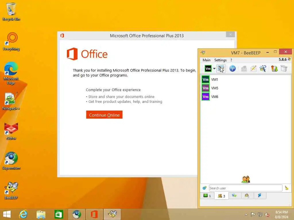Click the tools icon in BeeBEEP toolbar
The height and width of the screenshot is (220, 294).
[x=263, y=69]
